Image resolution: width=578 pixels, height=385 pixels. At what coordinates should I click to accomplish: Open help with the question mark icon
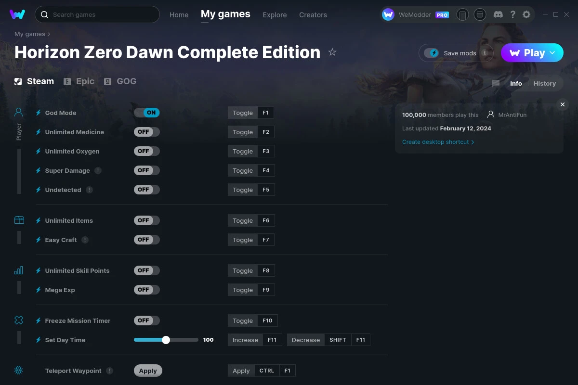[x=512, y=14]
